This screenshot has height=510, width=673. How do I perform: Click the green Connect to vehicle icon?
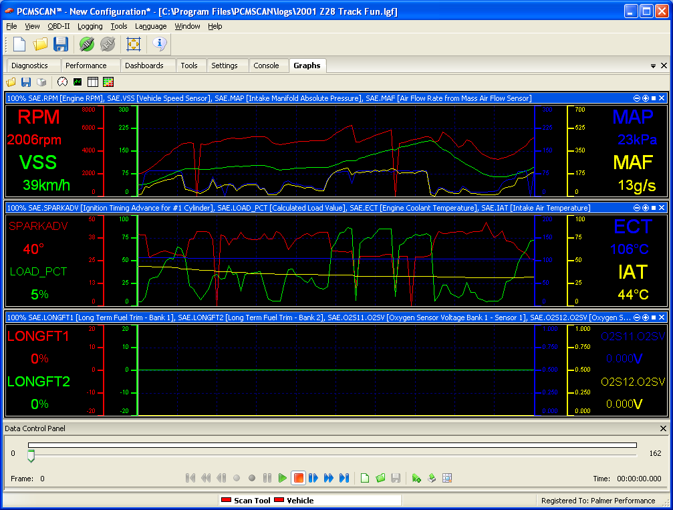point(86,44)
